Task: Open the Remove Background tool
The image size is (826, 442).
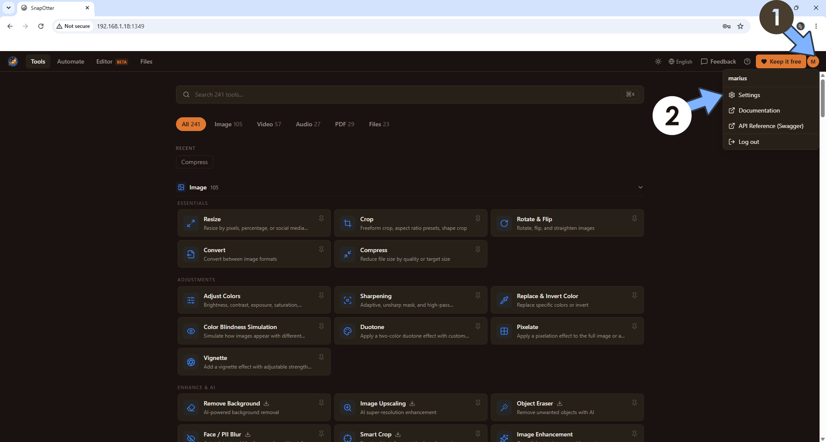Action: [x=254, y=407]
